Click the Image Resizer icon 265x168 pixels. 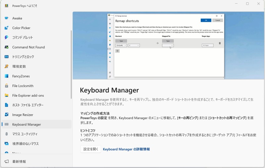pos(6,115)
